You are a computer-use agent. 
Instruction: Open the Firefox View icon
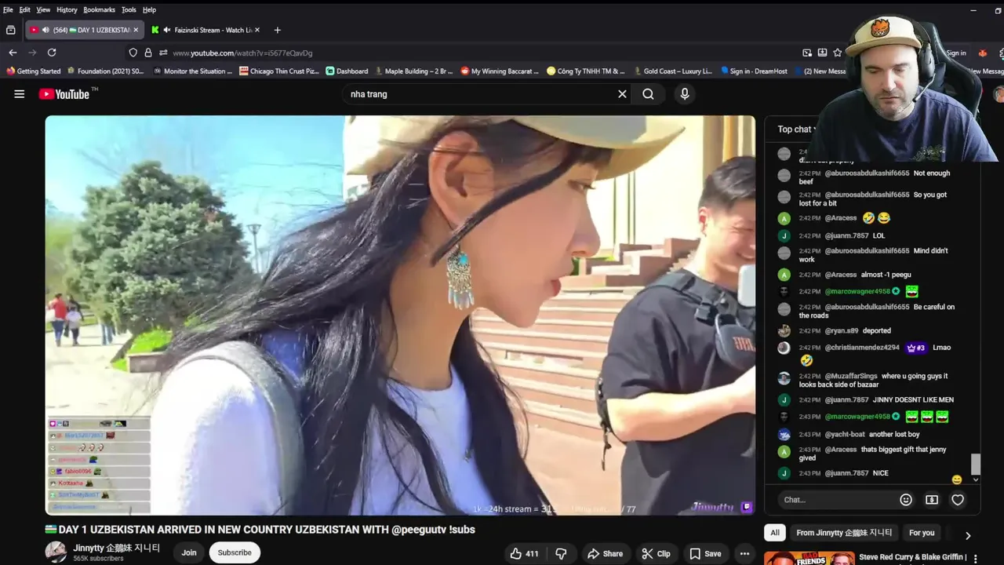tap(10, 30)
